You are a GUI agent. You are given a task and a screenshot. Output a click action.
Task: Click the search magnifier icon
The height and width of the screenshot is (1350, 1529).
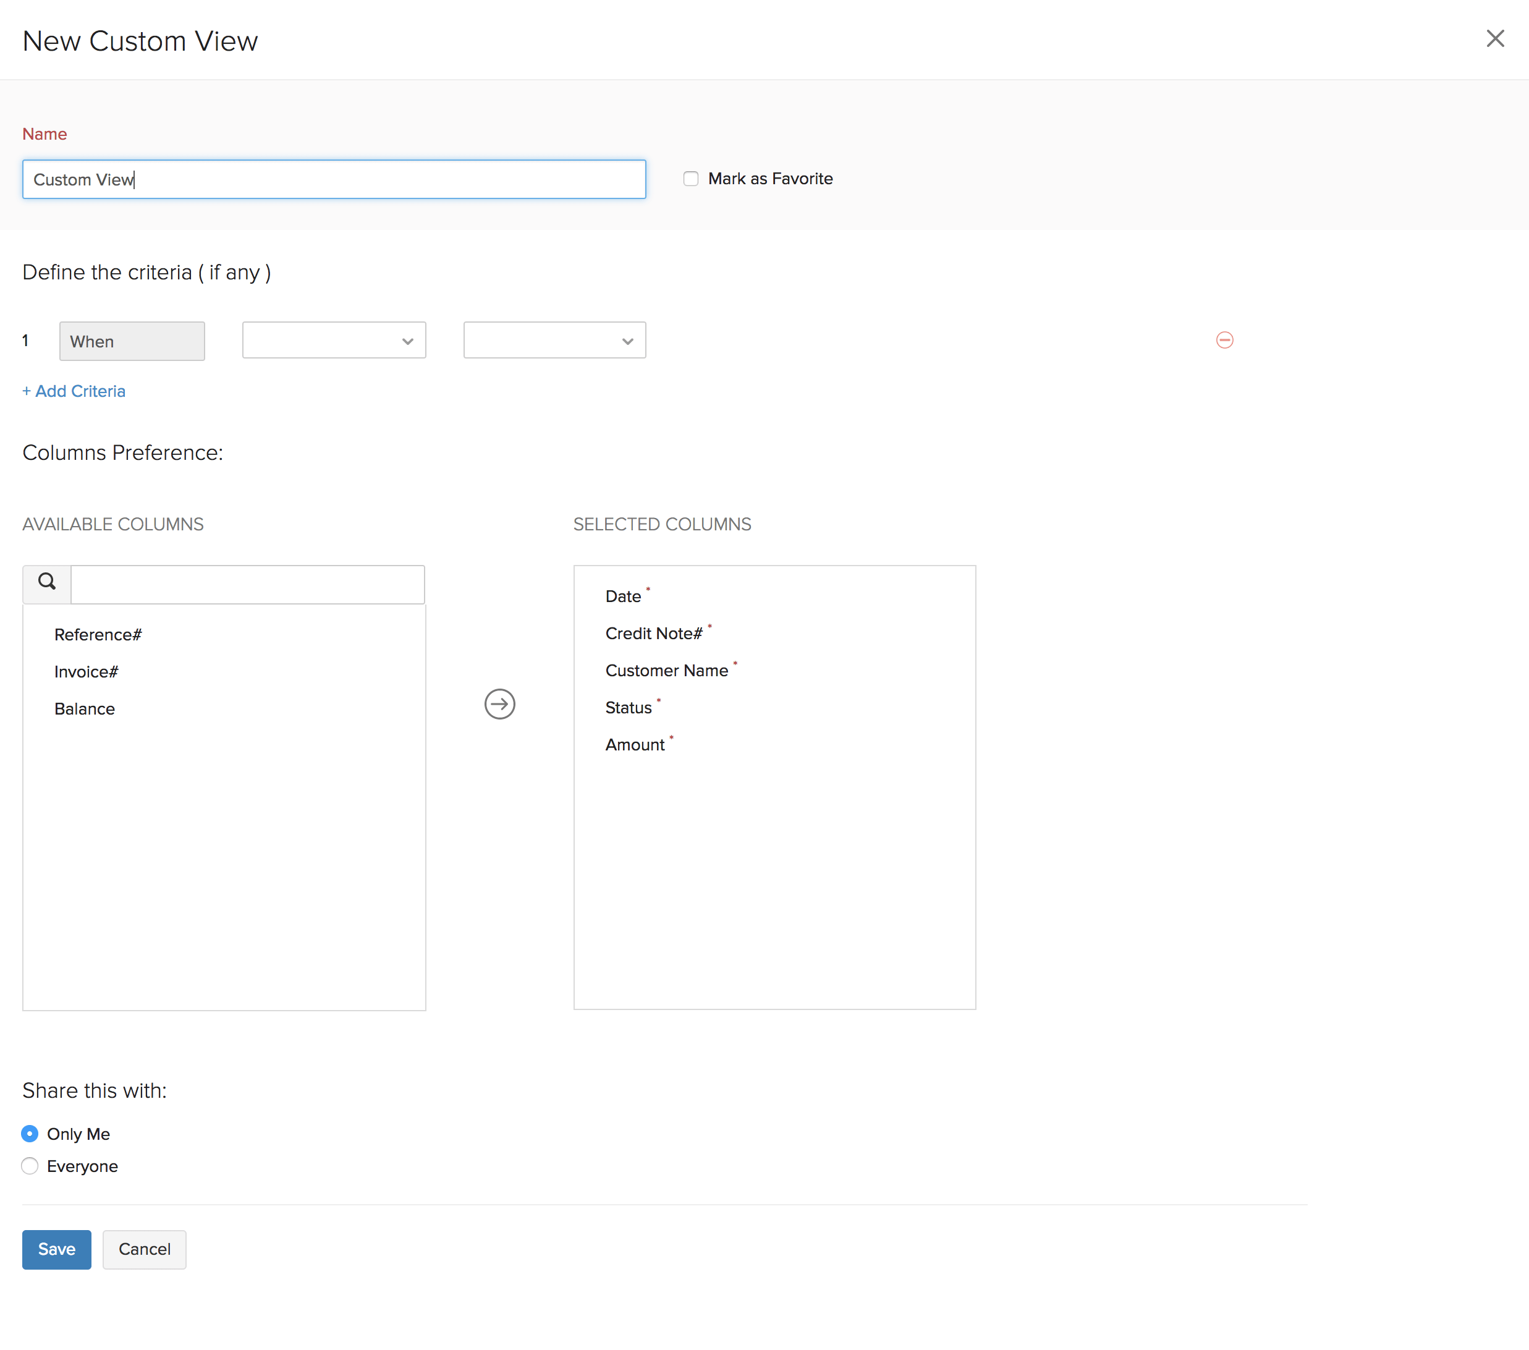pos(46,582)
